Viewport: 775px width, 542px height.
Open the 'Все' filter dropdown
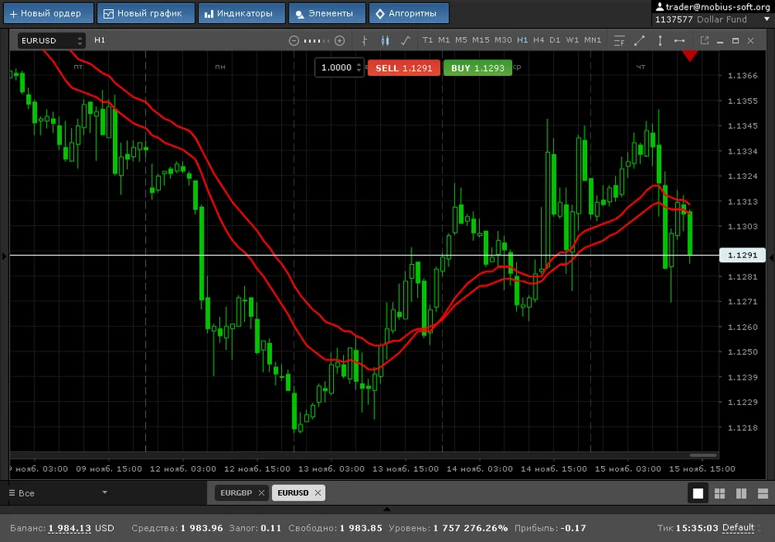pyautogui.click(x=58, y=493)
